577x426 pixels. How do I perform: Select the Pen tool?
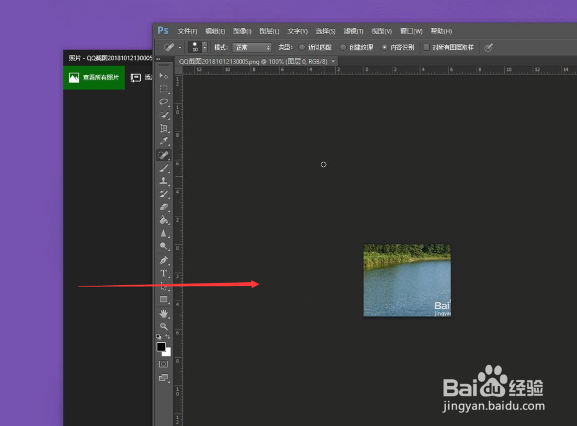(164, 260)
